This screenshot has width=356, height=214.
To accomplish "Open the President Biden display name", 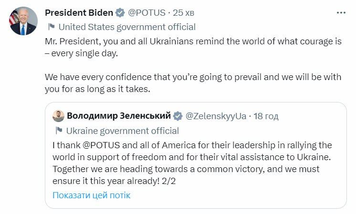I will point(79,12).
